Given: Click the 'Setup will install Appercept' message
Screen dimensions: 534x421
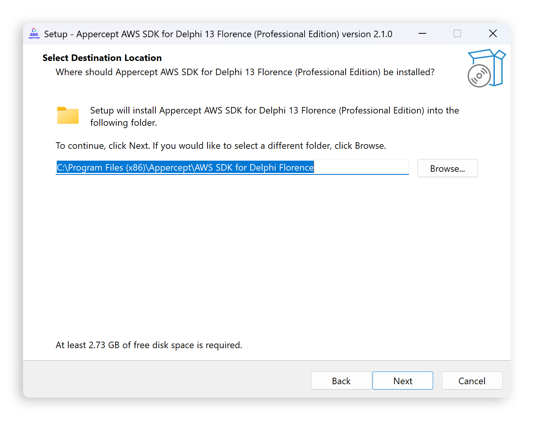Looking at the screenshot, I should point(275,117).
